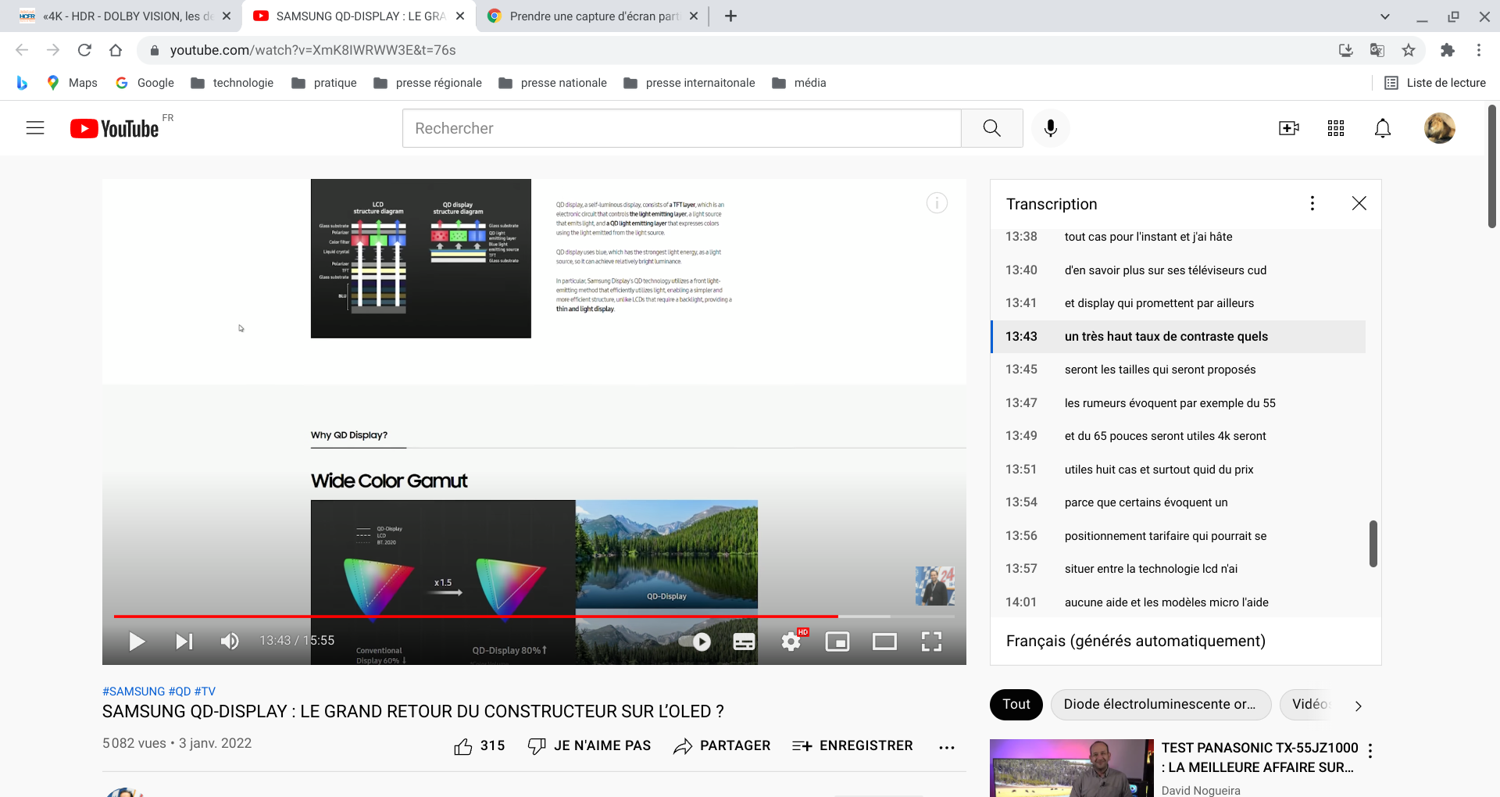This screenshot has width=1500, height=797.
Task: Play the paused video
Action: click(x=137, y=642)
